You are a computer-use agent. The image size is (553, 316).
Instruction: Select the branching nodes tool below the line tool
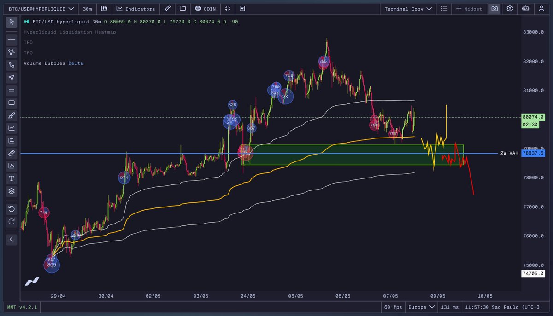click(12, 52)
